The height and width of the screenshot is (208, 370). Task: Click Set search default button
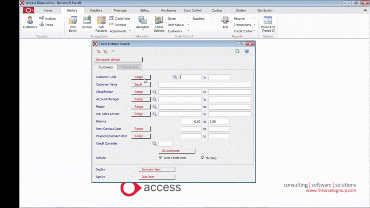tap(118, 60)
